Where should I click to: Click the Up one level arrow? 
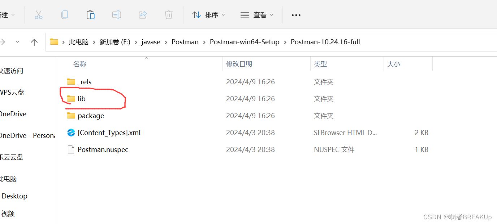tap(34, 42)
